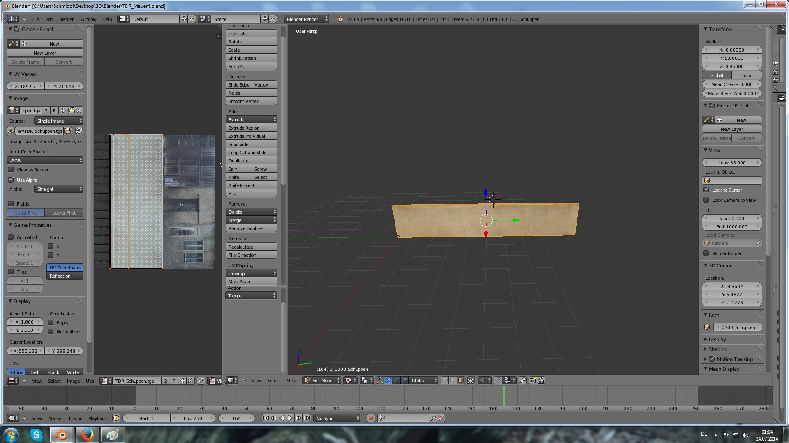The image size is (789, 443).
Task: Click the Loop Cut and Slide button
Action: [x=251, y=153]
